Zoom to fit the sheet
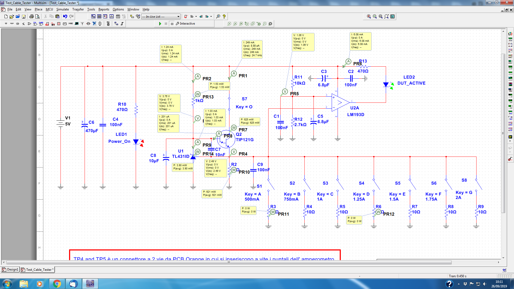Image resolution: width=514 pixels, height=289 pixels. click(387, 17)
